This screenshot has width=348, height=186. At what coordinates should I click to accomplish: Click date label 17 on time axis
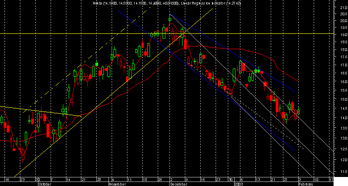click(x=331, y=180)
